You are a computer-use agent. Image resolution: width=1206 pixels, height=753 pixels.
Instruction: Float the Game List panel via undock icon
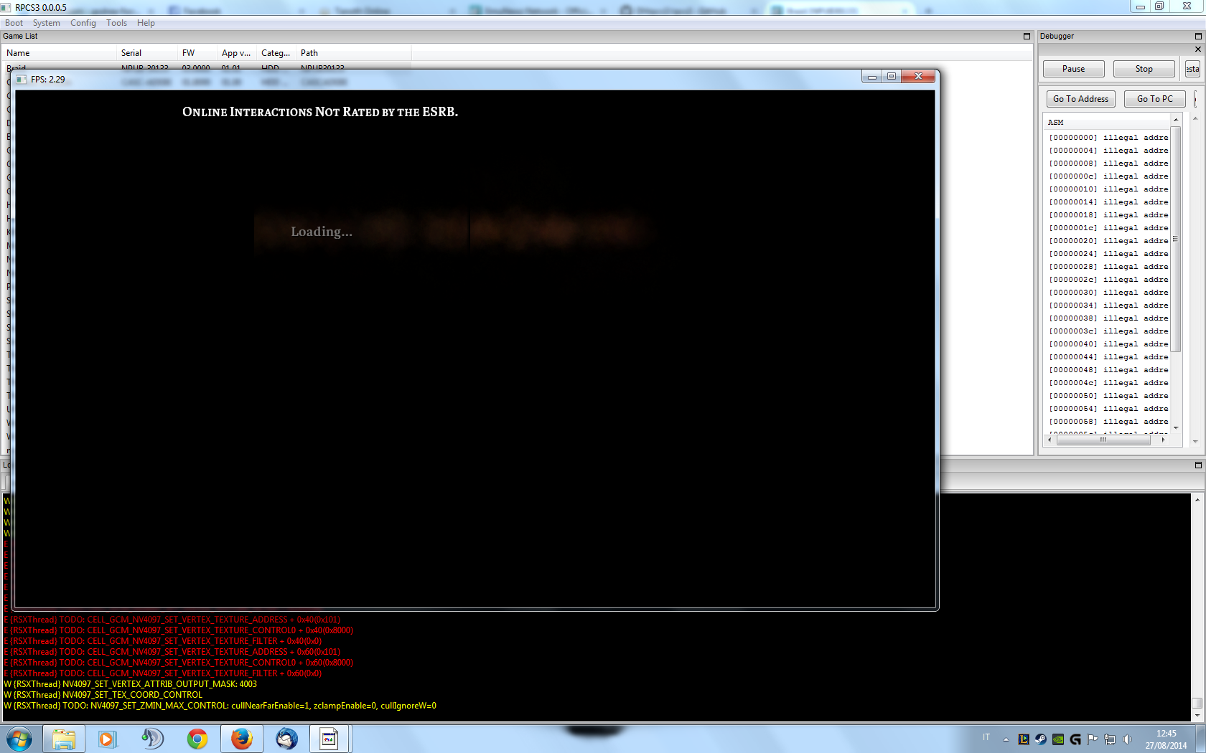1027,36
